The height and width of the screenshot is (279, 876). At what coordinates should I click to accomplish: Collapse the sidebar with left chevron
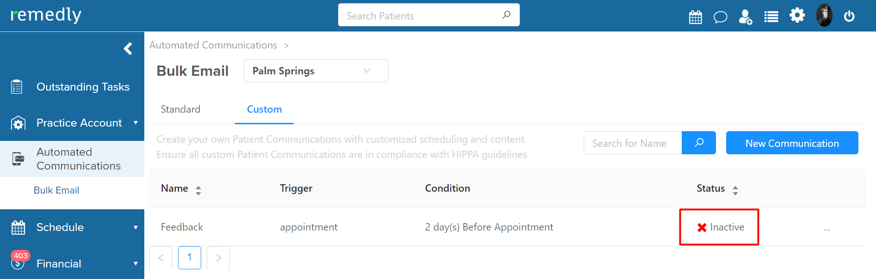coord(128,49)
